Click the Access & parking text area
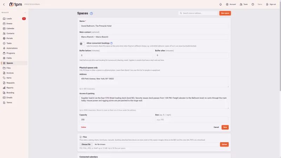This screenshot has width=281, height=158. click(x=154, y=102)
